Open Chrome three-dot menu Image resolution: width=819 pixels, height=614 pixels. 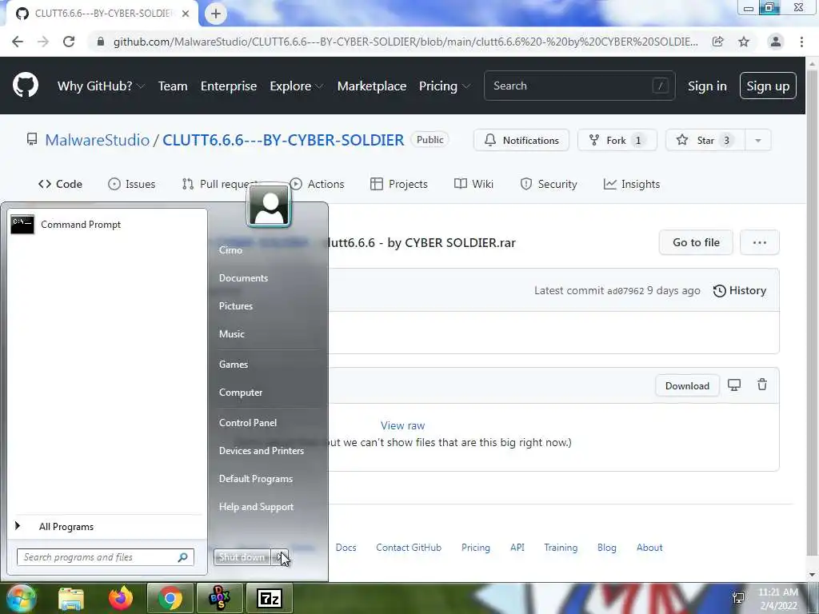pos(801,42)
